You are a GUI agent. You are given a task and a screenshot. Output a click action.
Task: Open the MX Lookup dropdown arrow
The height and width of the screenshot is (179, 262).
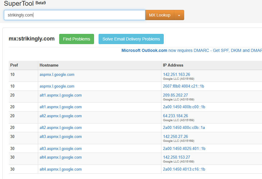tap(179, 15)
